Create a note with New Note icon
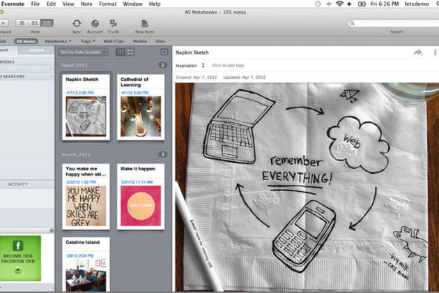The width and height of the screenshot is (439, 293). coord(145,24)
